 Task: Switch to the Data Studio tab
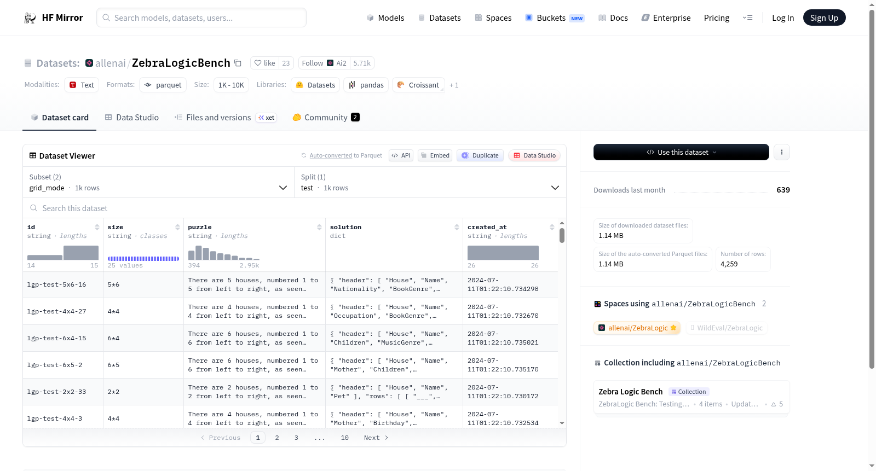pyautogui.click(x=132, y=118)
